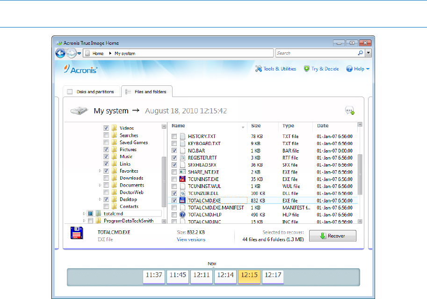This screenshot has height=299, width=427.
Task: Click the folder tree scroll up arrow
Action: click(164, 126)
